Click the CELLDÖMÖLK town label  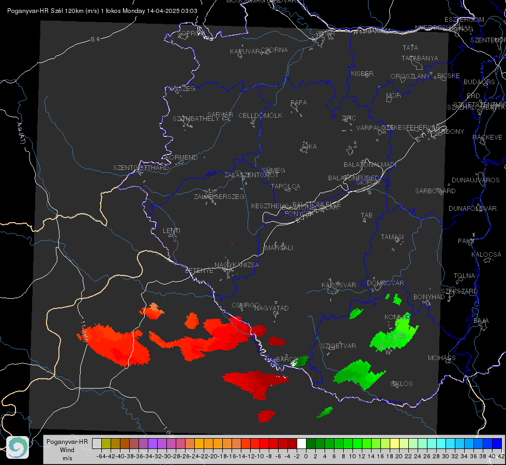(x=260, y=116)
